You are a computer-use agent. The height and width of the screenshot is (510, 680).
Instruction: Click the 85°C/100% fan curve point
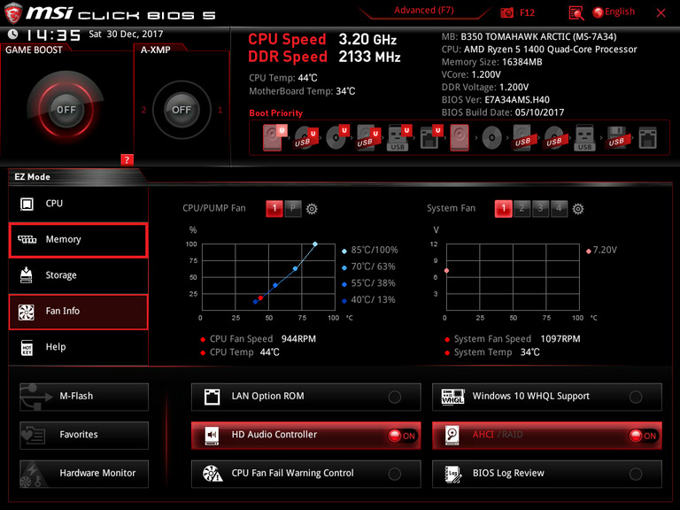(315, 244)
